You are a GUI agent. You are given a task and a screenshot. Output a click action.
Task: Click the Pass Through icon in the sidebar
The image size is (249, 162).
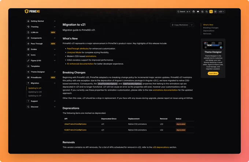[x=28, y=44]
